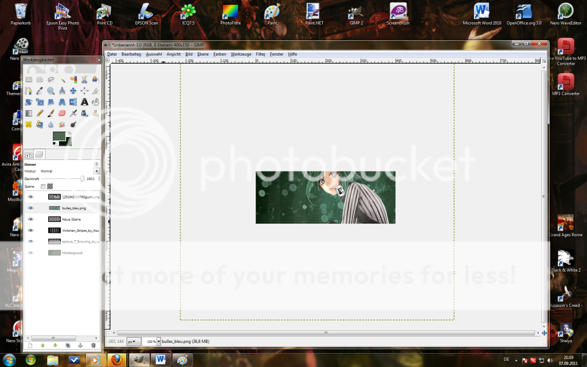Select the Blur/Sharpen droplet tool

point(51,124)
